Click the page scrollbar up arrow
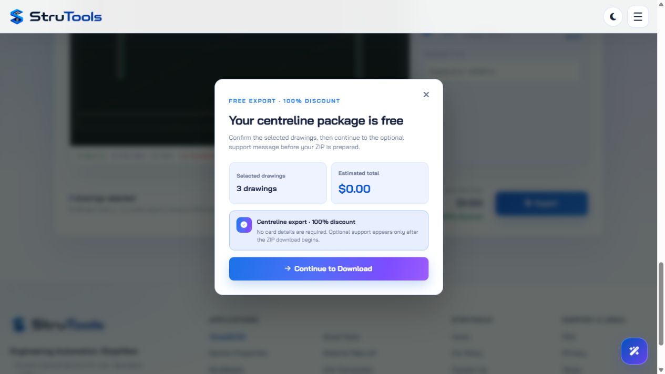 pos(661,4)
